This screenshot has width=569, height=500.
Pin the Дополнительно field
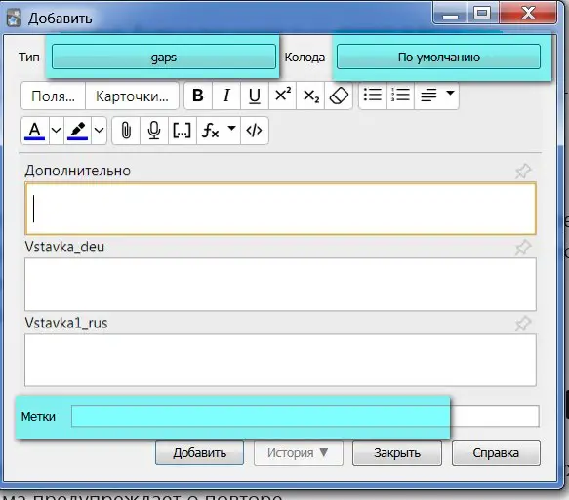click(x=523, y=171)
